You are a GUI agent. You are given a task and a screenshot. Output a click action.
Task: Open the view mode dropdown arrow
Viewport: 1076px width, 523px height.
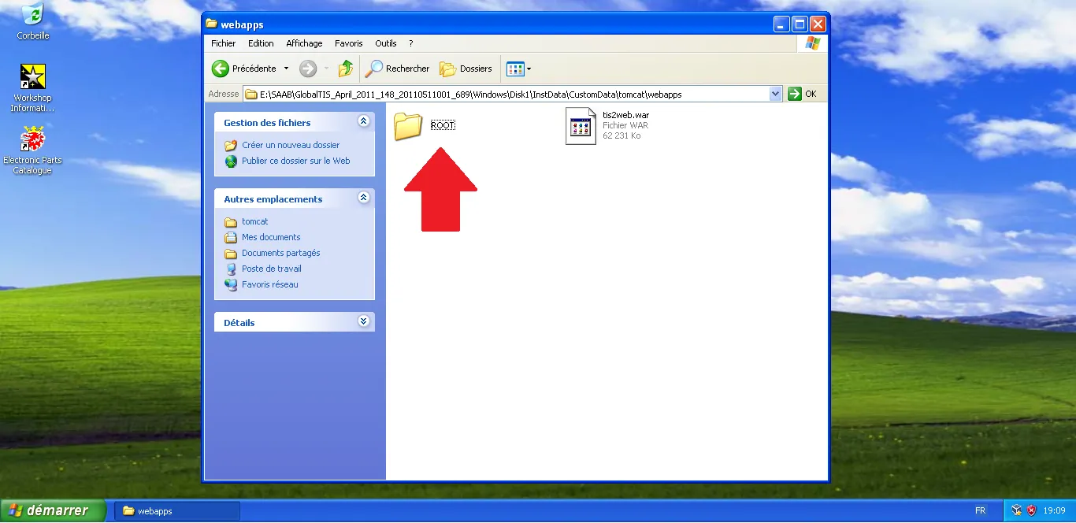coord(529,69)
